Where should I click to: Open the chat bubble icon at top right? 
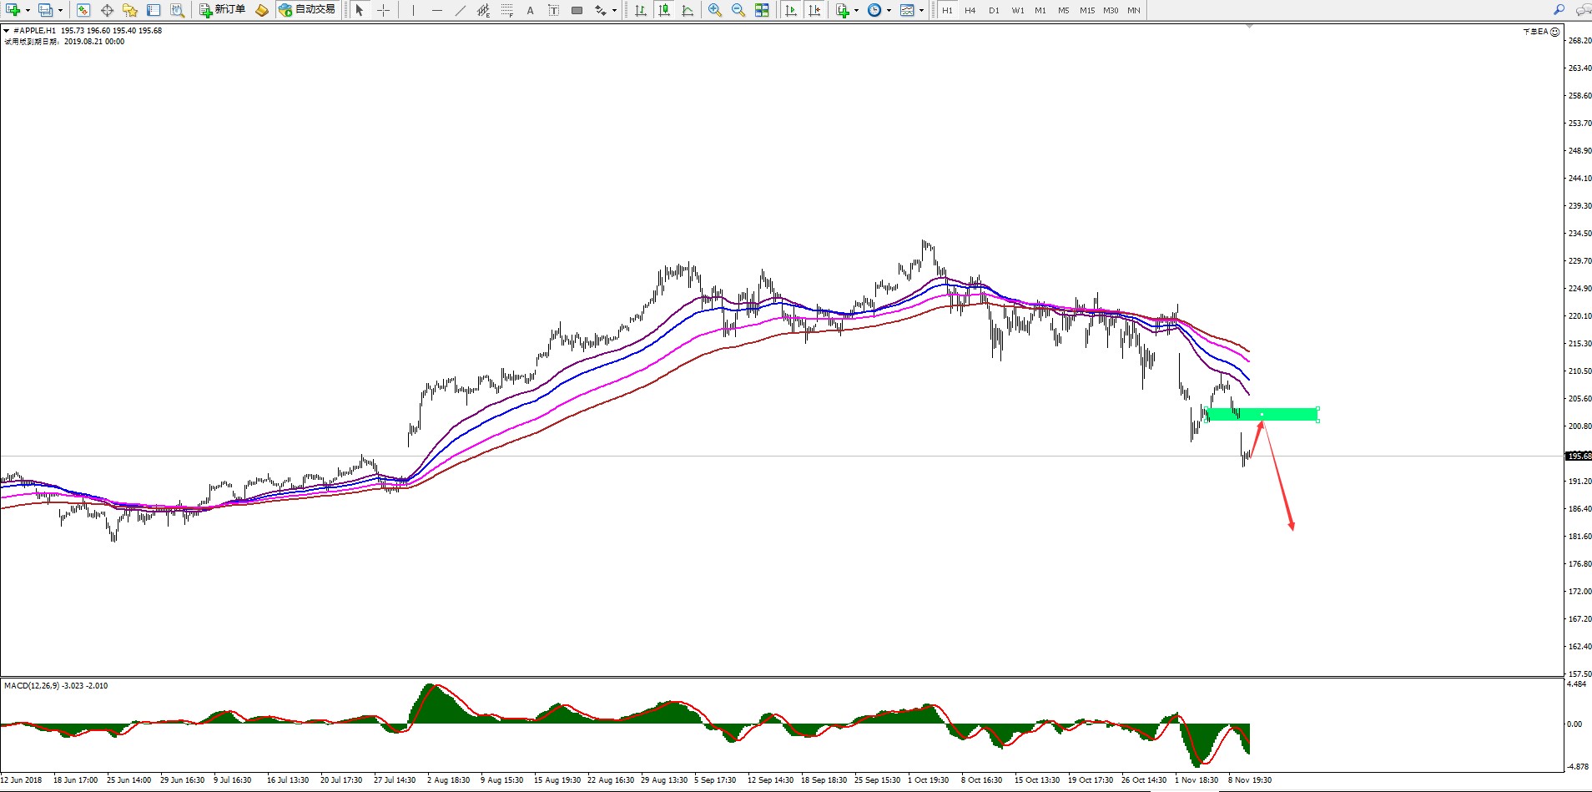[x=1582, y=10]
